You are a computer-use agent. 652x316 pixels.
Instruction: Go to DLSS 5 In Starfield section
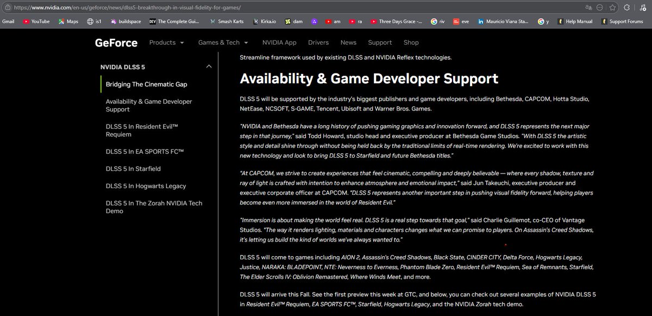click(x=133, y=169)
